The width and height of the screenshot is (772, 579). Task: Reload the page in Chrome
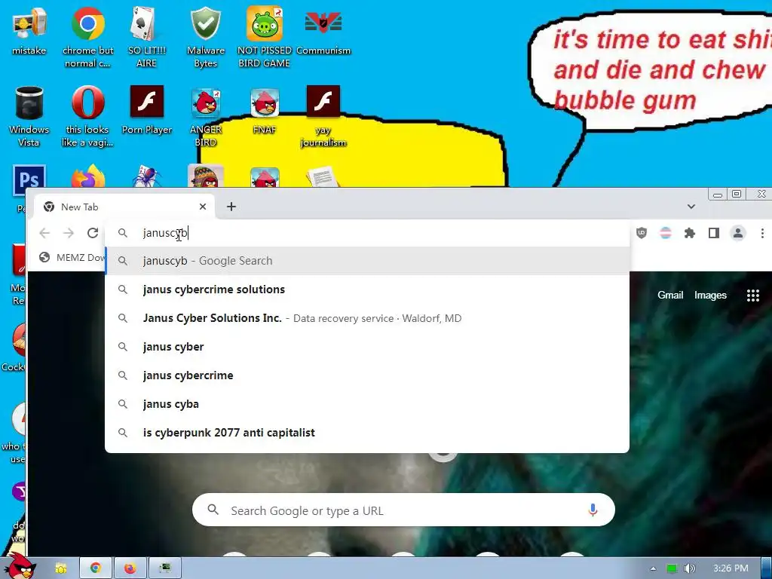(93, 233)
